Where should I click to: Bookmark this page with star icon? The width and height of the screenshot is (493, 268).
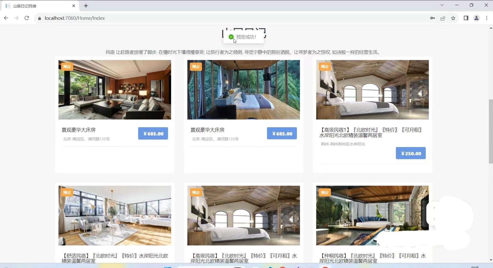pos(453,18)
